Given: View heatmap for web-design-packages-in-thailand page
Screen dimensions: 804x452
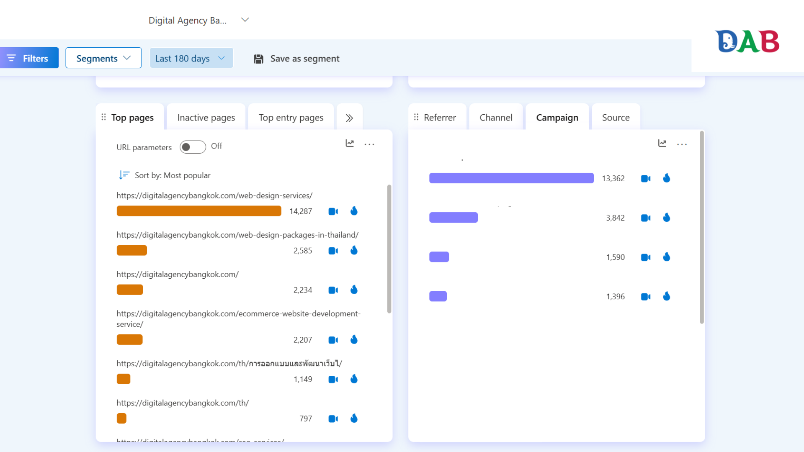Looking at the screenshot, I should pos(354,250).
